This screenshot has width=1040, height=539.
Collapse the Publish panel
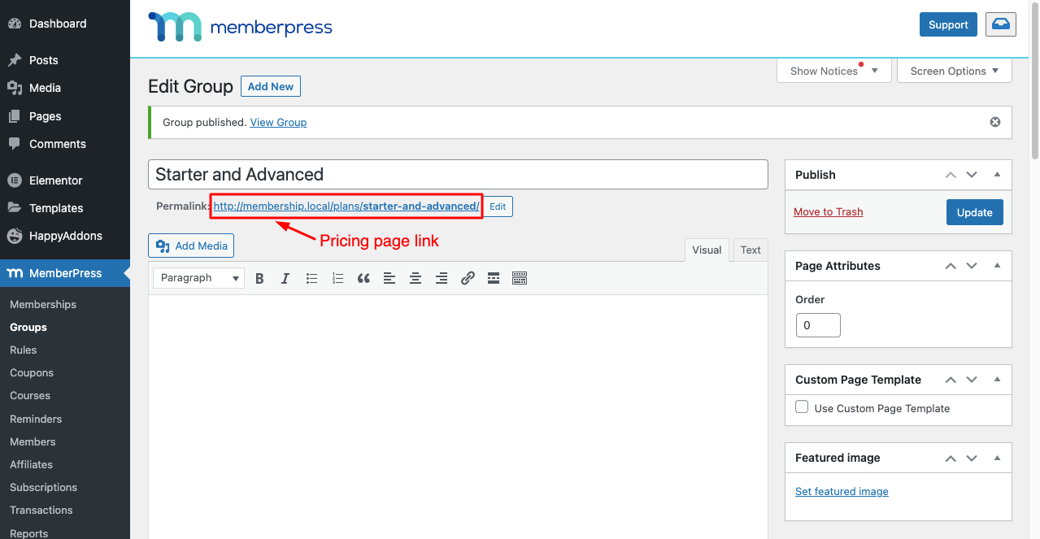point(997,175)
